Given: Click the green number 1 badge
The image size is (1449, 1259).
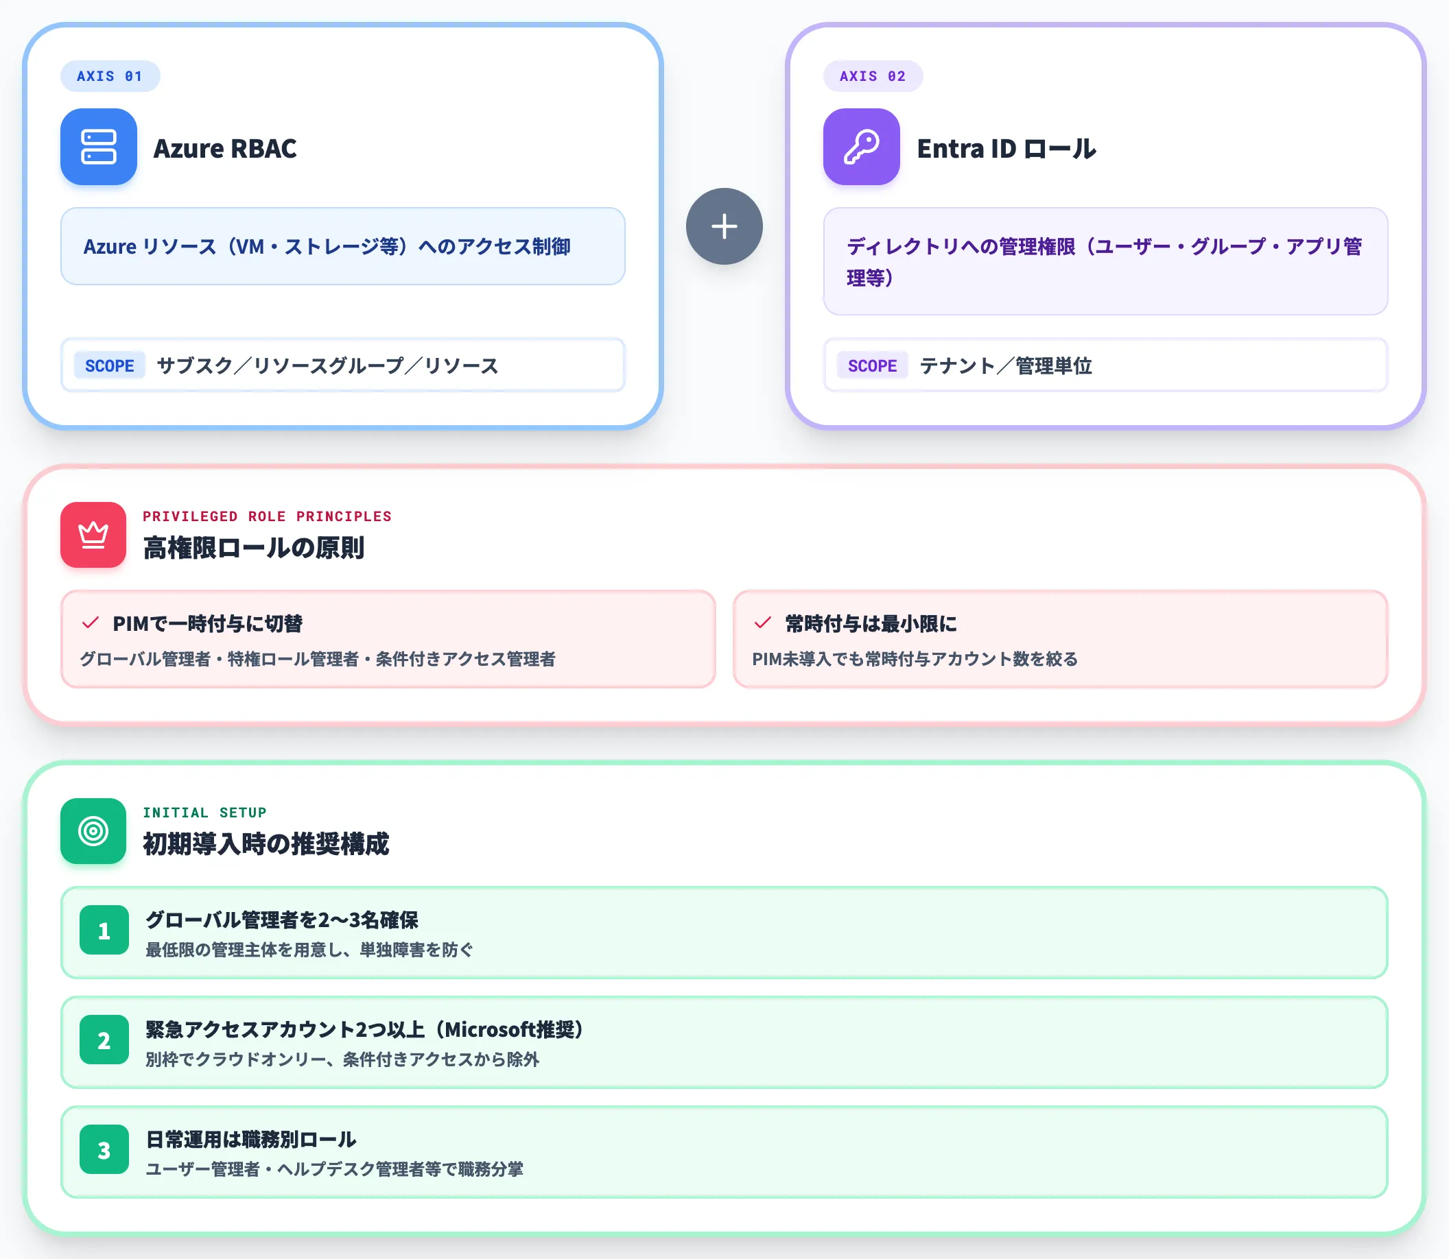Looking at the screenshot, I should coord(104,931).
